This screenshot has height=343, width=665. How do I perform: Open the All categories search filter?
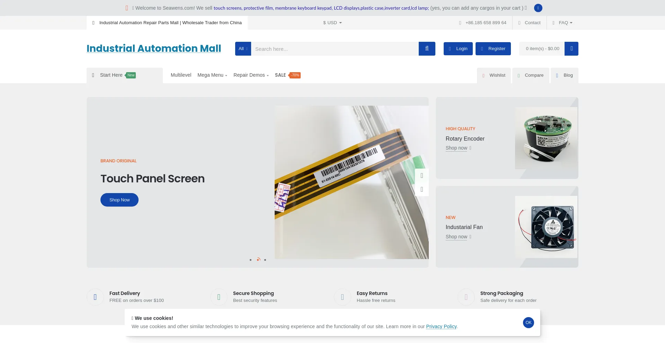coord(243,49)
